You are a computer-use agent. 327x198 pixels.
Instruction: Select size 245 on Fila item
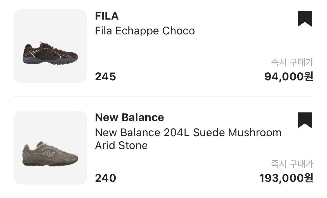pos(105,77)
